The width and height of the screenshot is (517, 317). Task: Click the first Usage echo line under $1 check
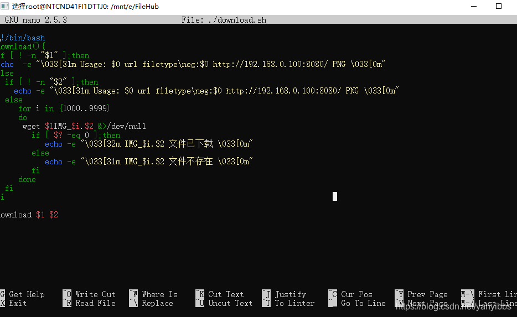193,64
